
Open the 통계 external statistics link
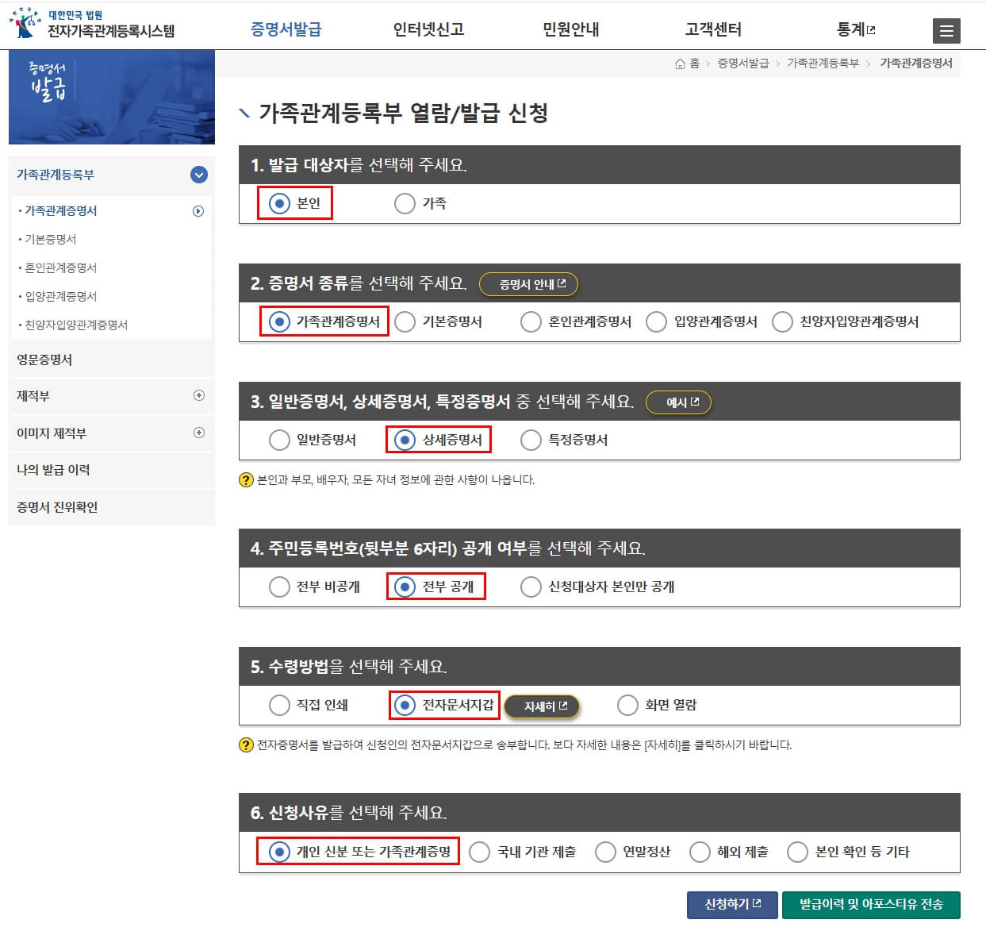853,29
